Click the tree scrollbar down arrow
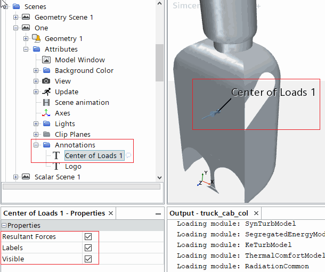The image size is (325, 272). tap(159, 178)
